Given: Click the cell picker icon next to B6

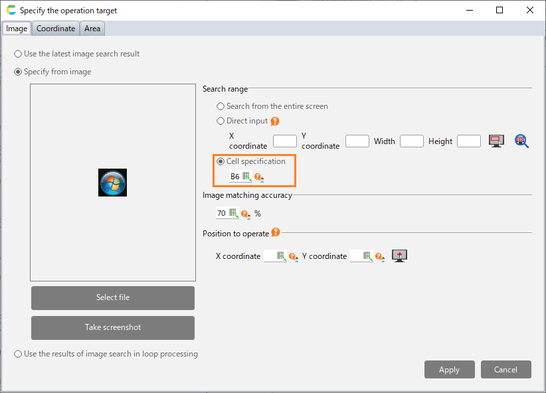Looking at the screenshot, I should [x=247, y=177].
